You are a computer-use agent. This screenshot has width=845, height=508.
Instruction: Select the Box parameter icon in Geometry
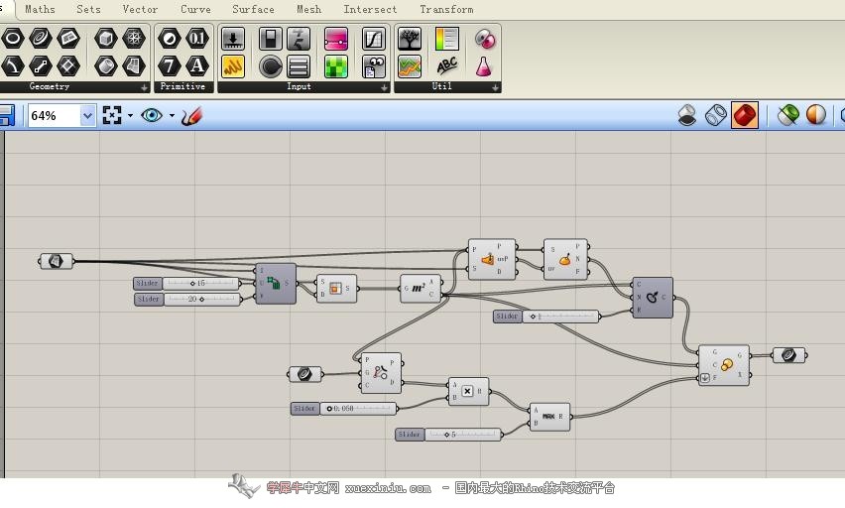(105, 39)
